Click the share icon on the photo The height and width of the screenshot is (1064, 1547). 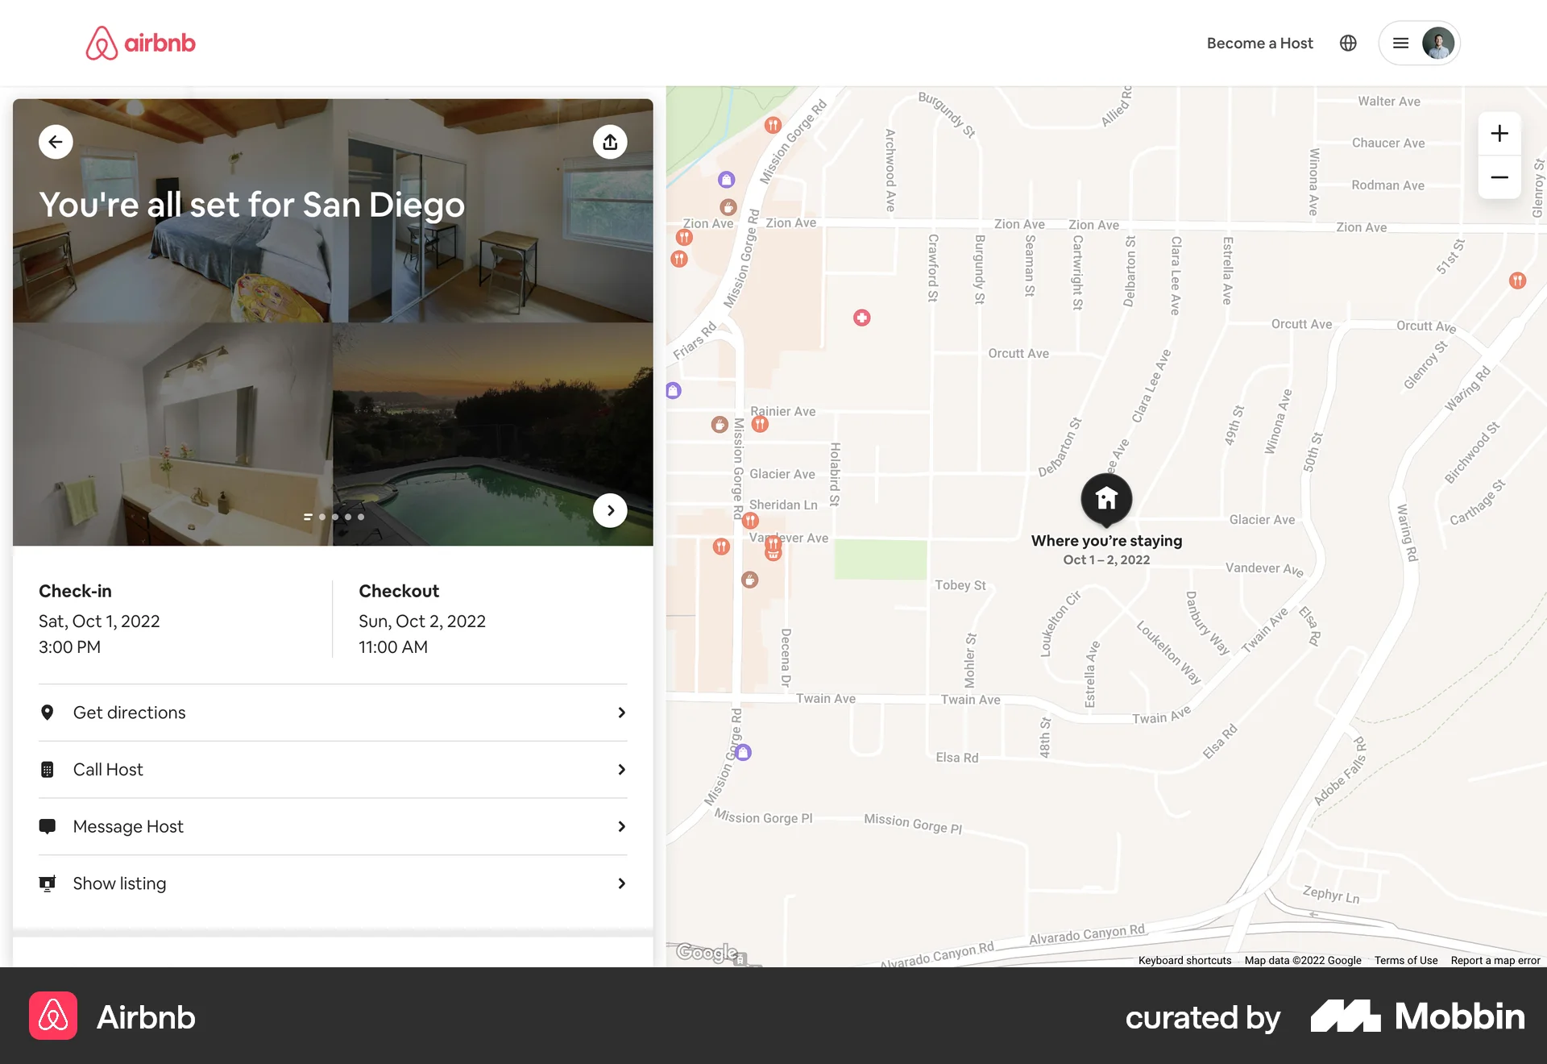pos(610,141)
